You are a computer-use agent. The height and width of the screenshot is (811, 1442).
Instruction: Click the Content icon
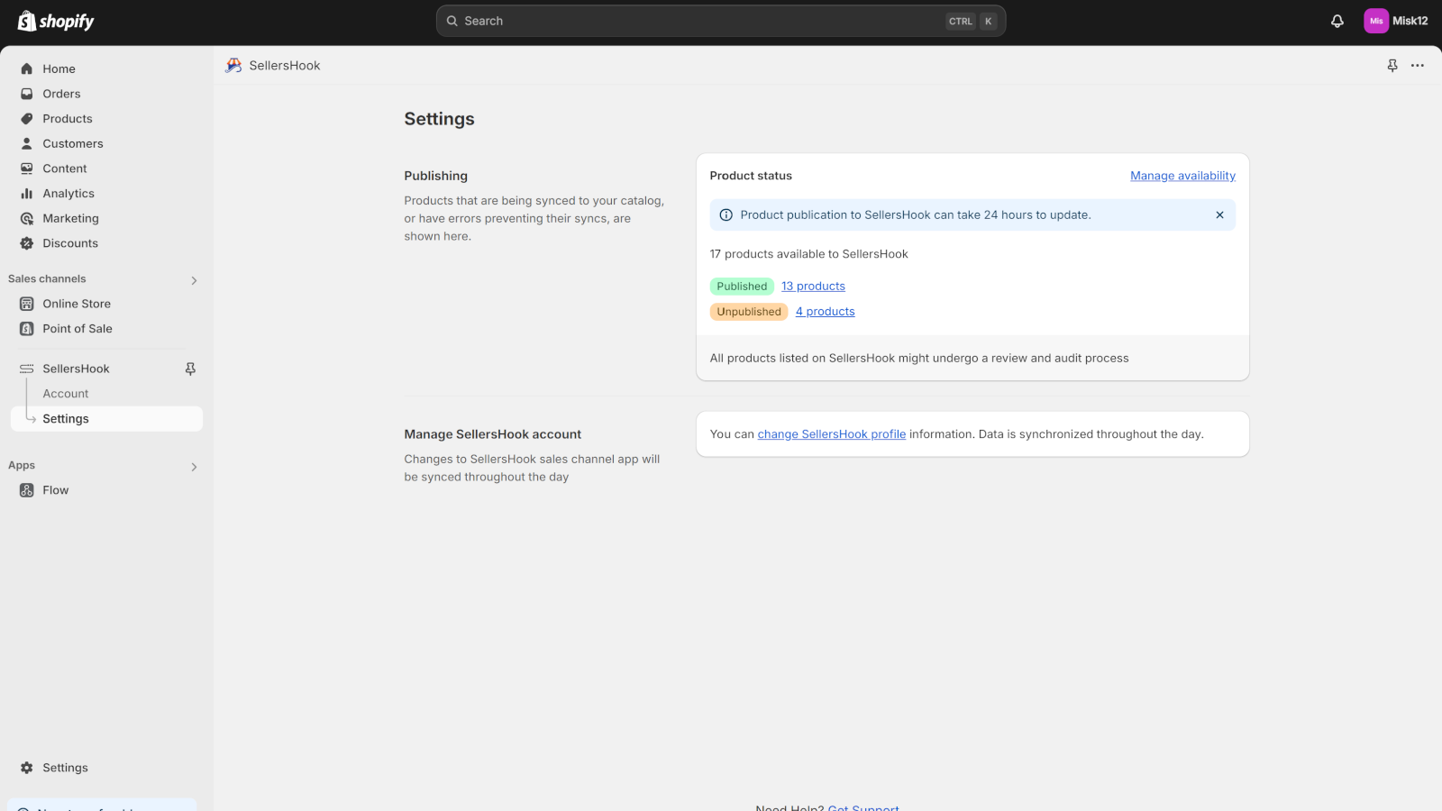[x=27, y=169]
